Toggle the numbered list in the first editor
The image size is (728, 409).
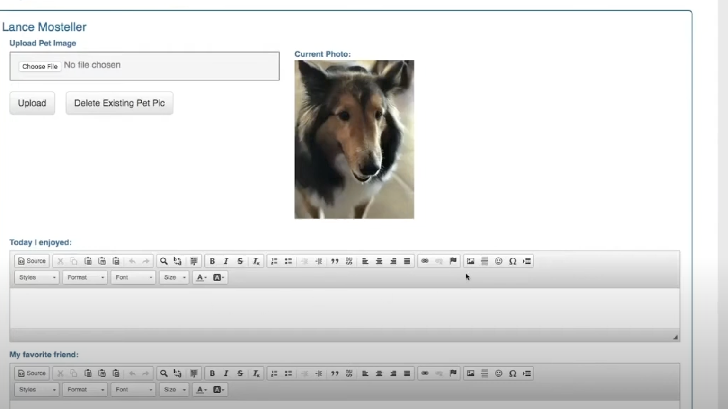click(274, 261)
